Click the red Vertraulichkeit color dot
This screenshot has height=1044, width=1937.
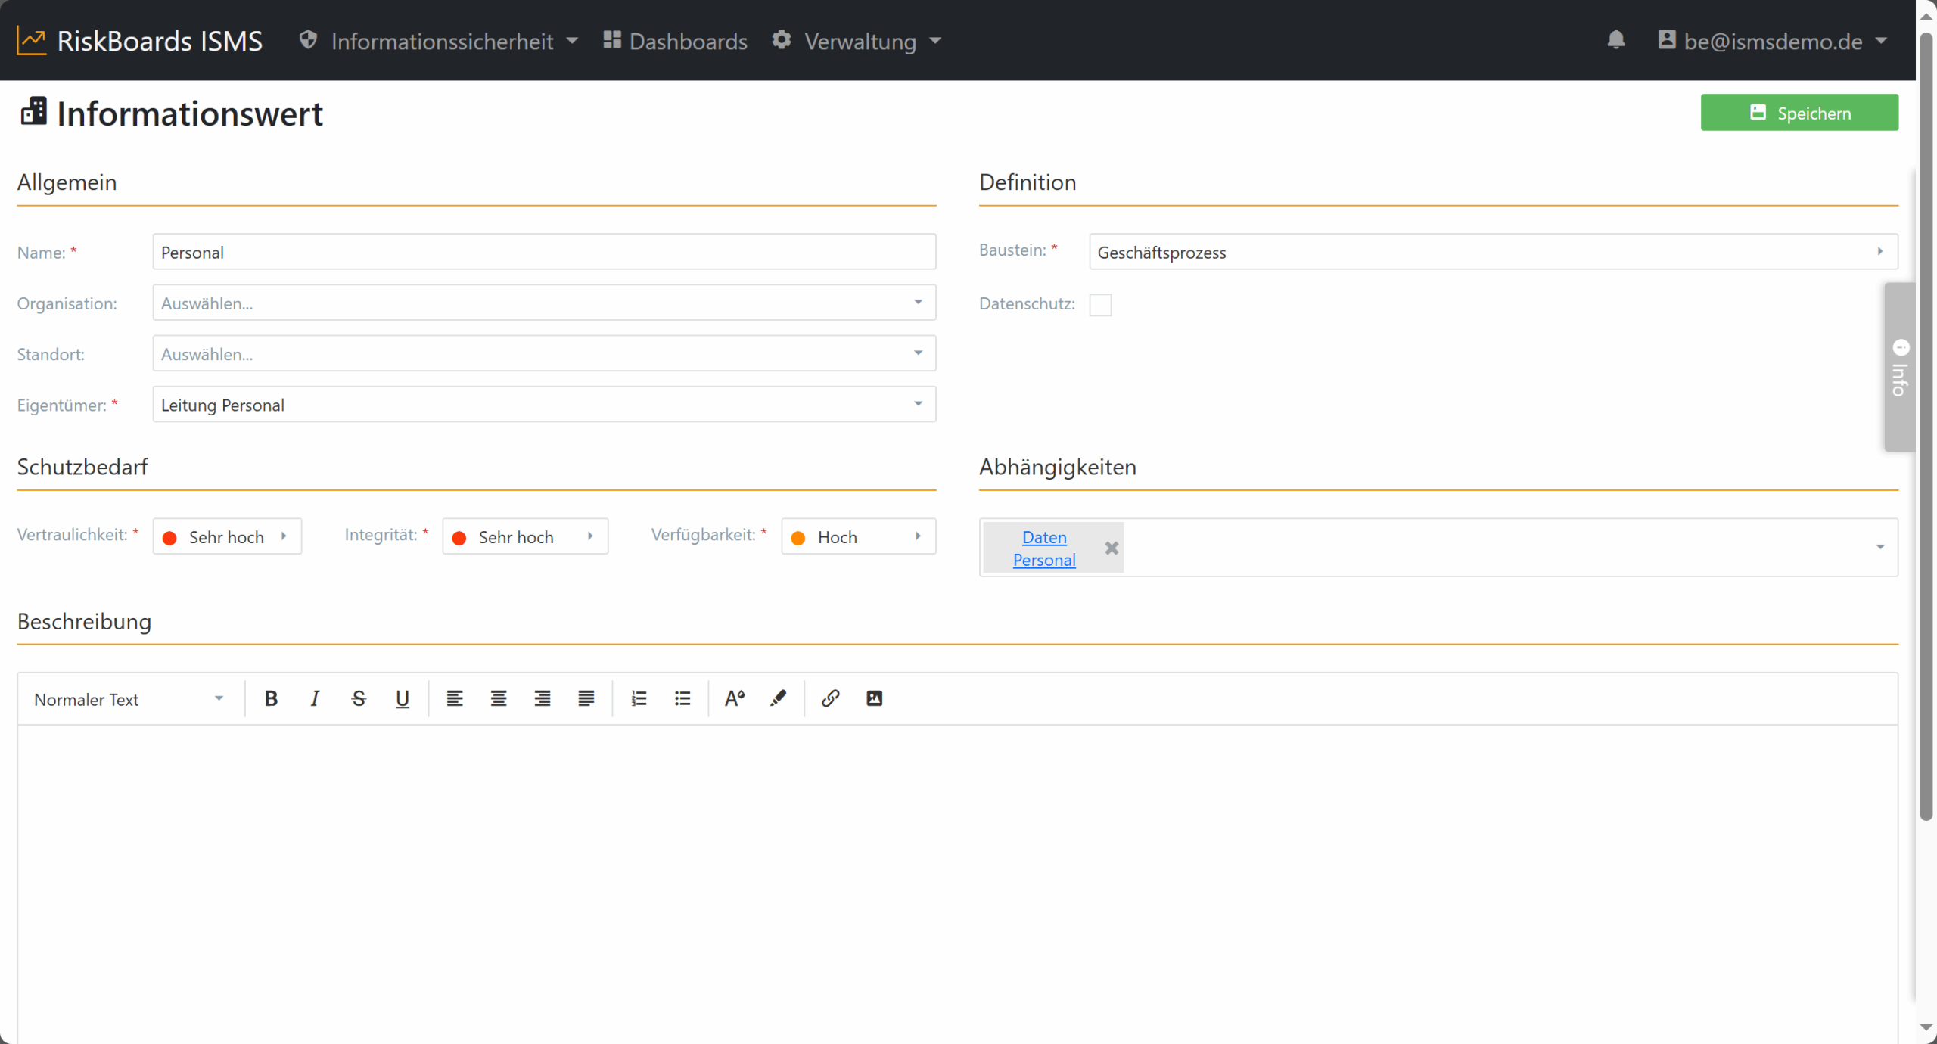(x=169, y=538)
